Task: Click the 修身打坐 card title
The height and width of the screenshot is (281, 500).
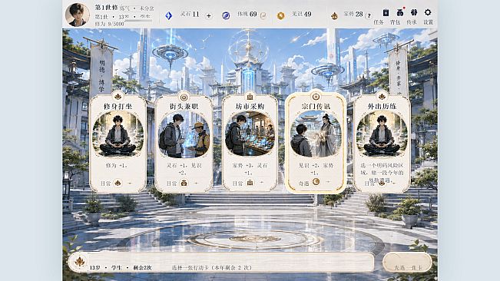Action: (118, 107)
